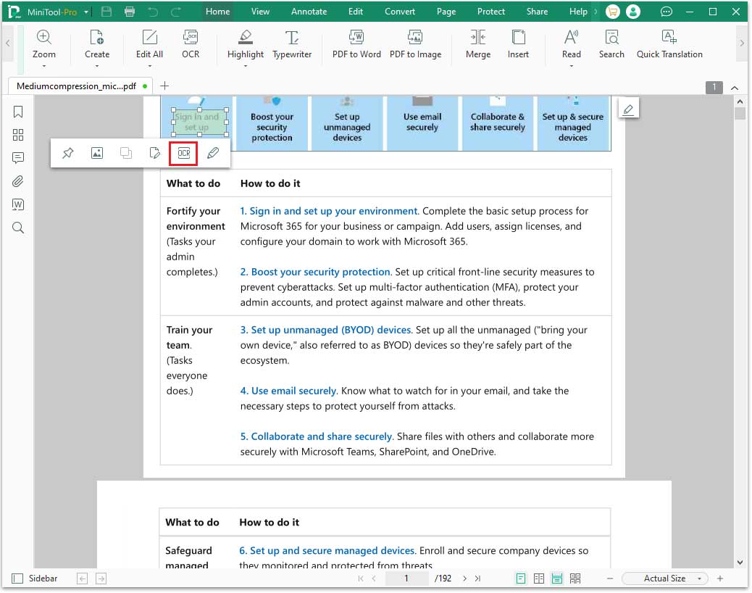
Task: Open the Zoom dropdown arrow
Action: [44, 64]
